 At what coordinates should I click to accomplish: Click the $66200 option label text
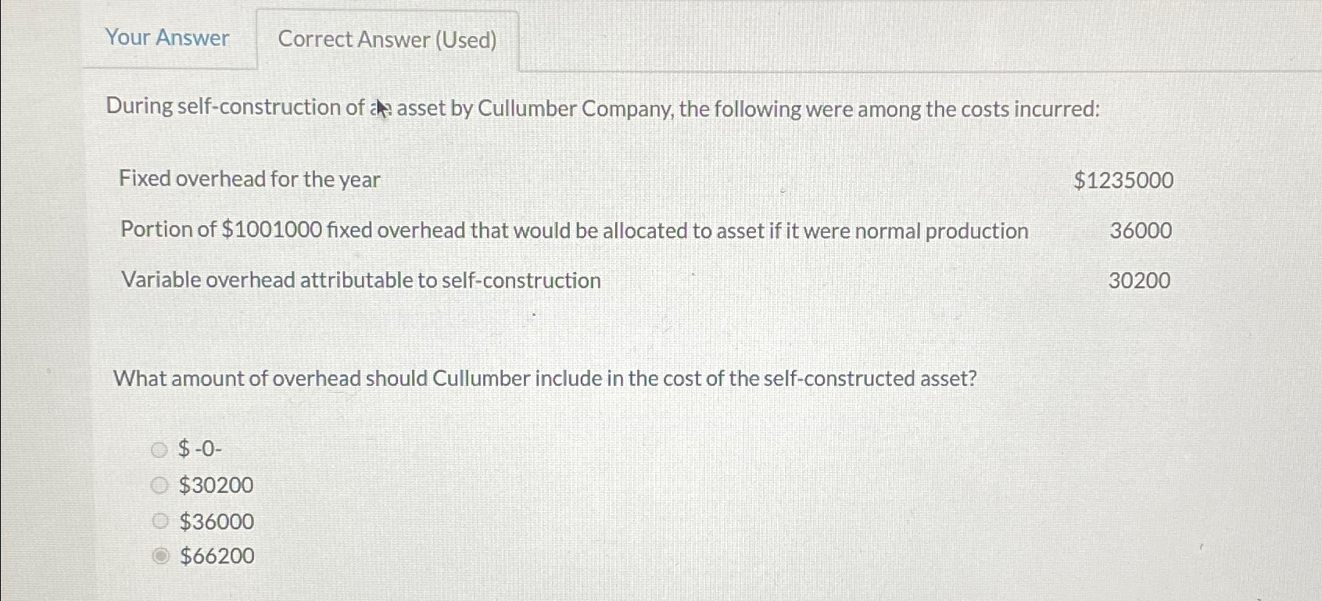point(216,556)
